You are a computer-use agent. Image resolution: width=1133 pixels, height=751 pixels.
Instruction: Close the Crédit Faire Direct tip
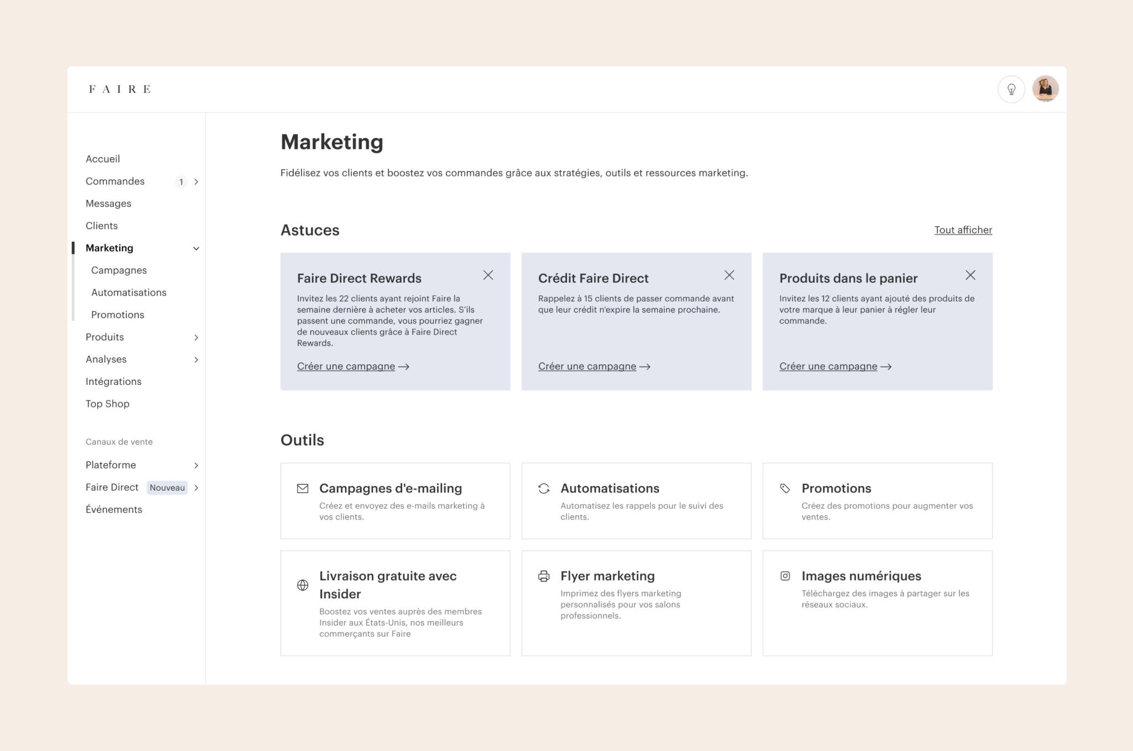729,275
